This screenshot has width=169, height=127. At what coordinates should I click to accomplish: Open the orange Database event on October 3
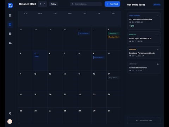click(x=114, y=37)
